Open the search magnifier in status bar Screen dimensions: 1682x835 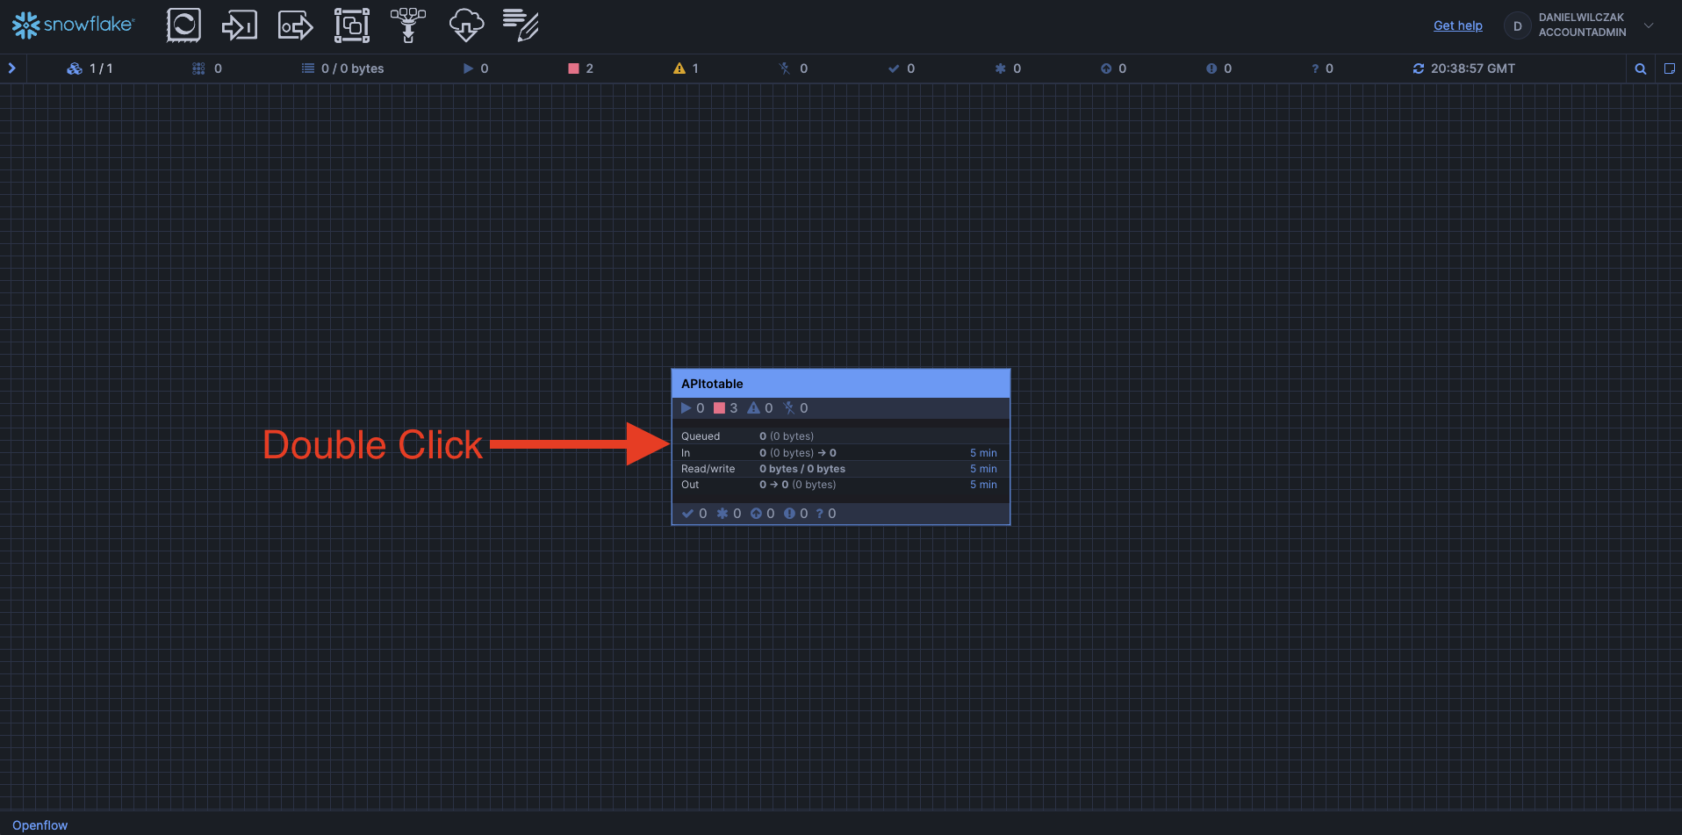[x=1640, y=68]
